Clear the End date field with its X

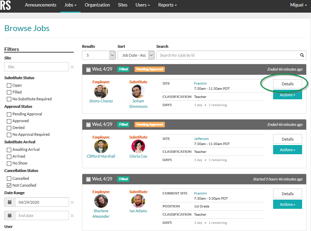[72, 216]
